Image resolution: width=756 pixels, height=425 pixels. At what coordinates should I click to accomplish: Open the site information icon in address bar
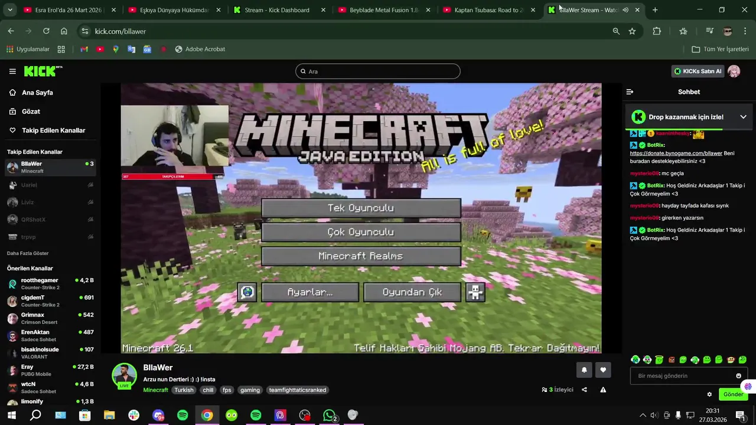(x=84, y=31)
